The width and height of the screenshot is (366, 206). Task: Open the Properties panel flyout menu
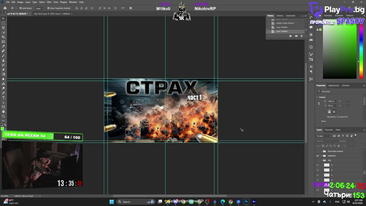pyautogui.click(x=364, y=86)
